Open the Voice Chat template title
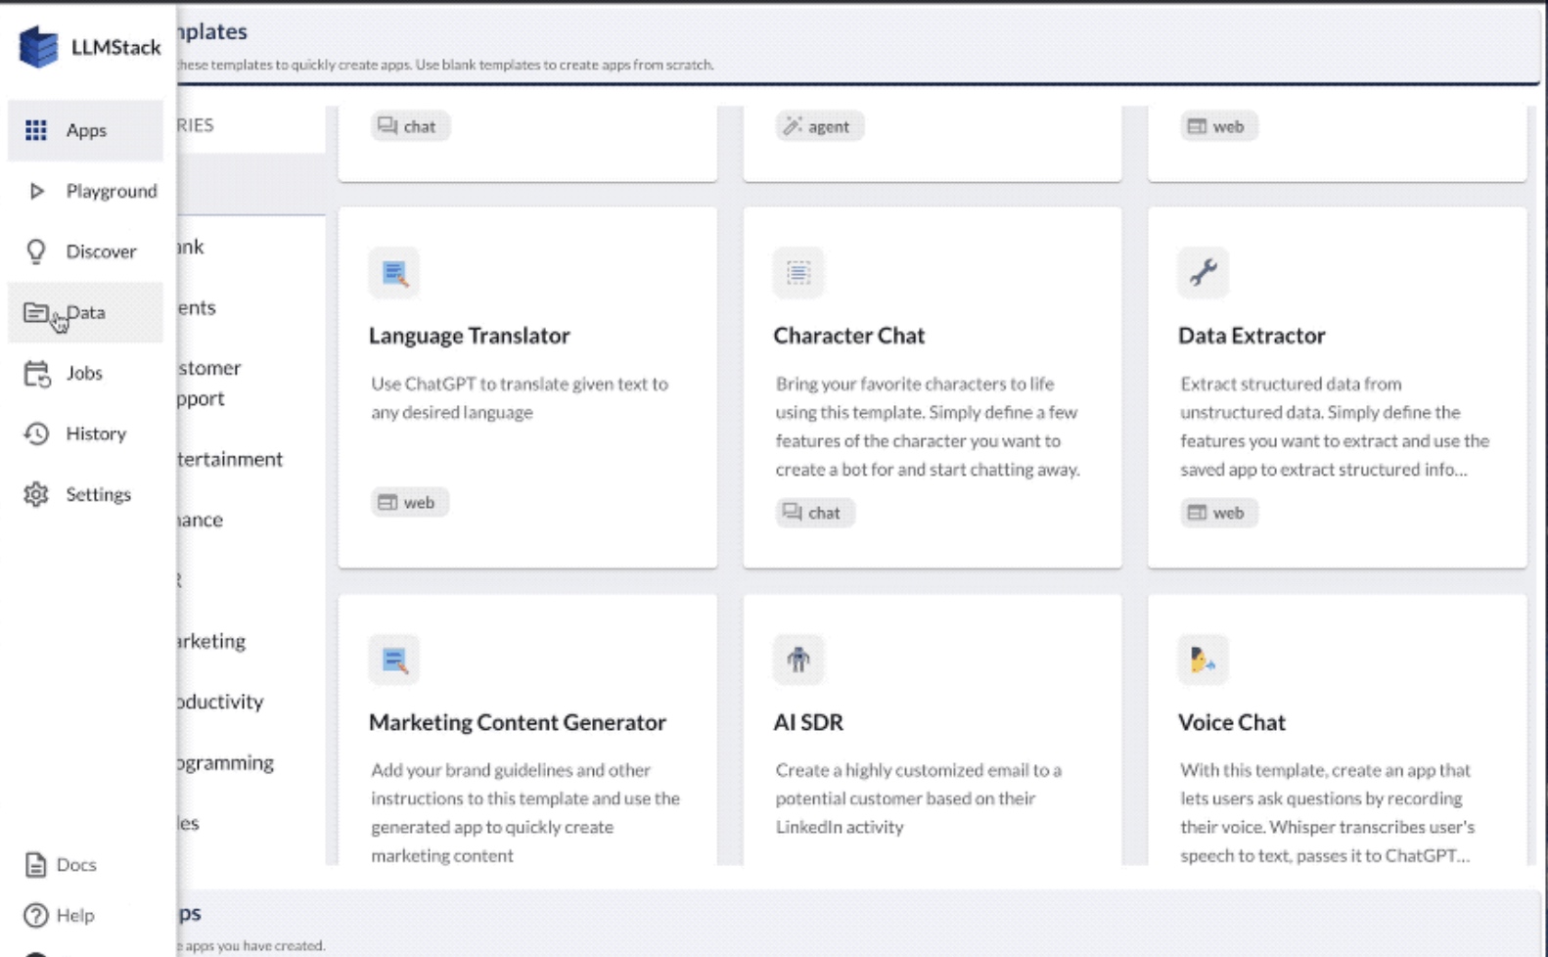The image size is (1548, 957). [x=1232, y=722]
